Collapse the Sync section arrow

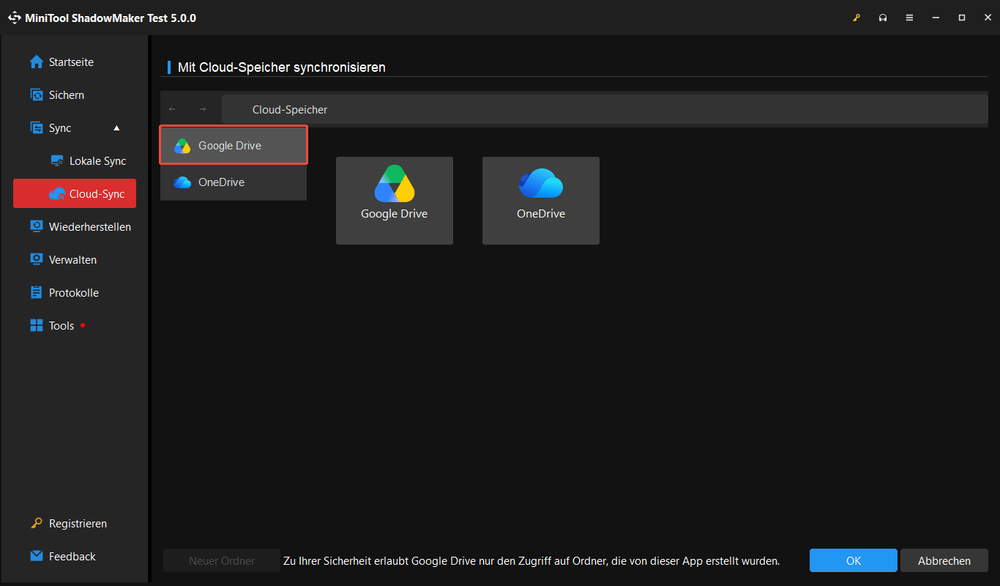(116, 128)
